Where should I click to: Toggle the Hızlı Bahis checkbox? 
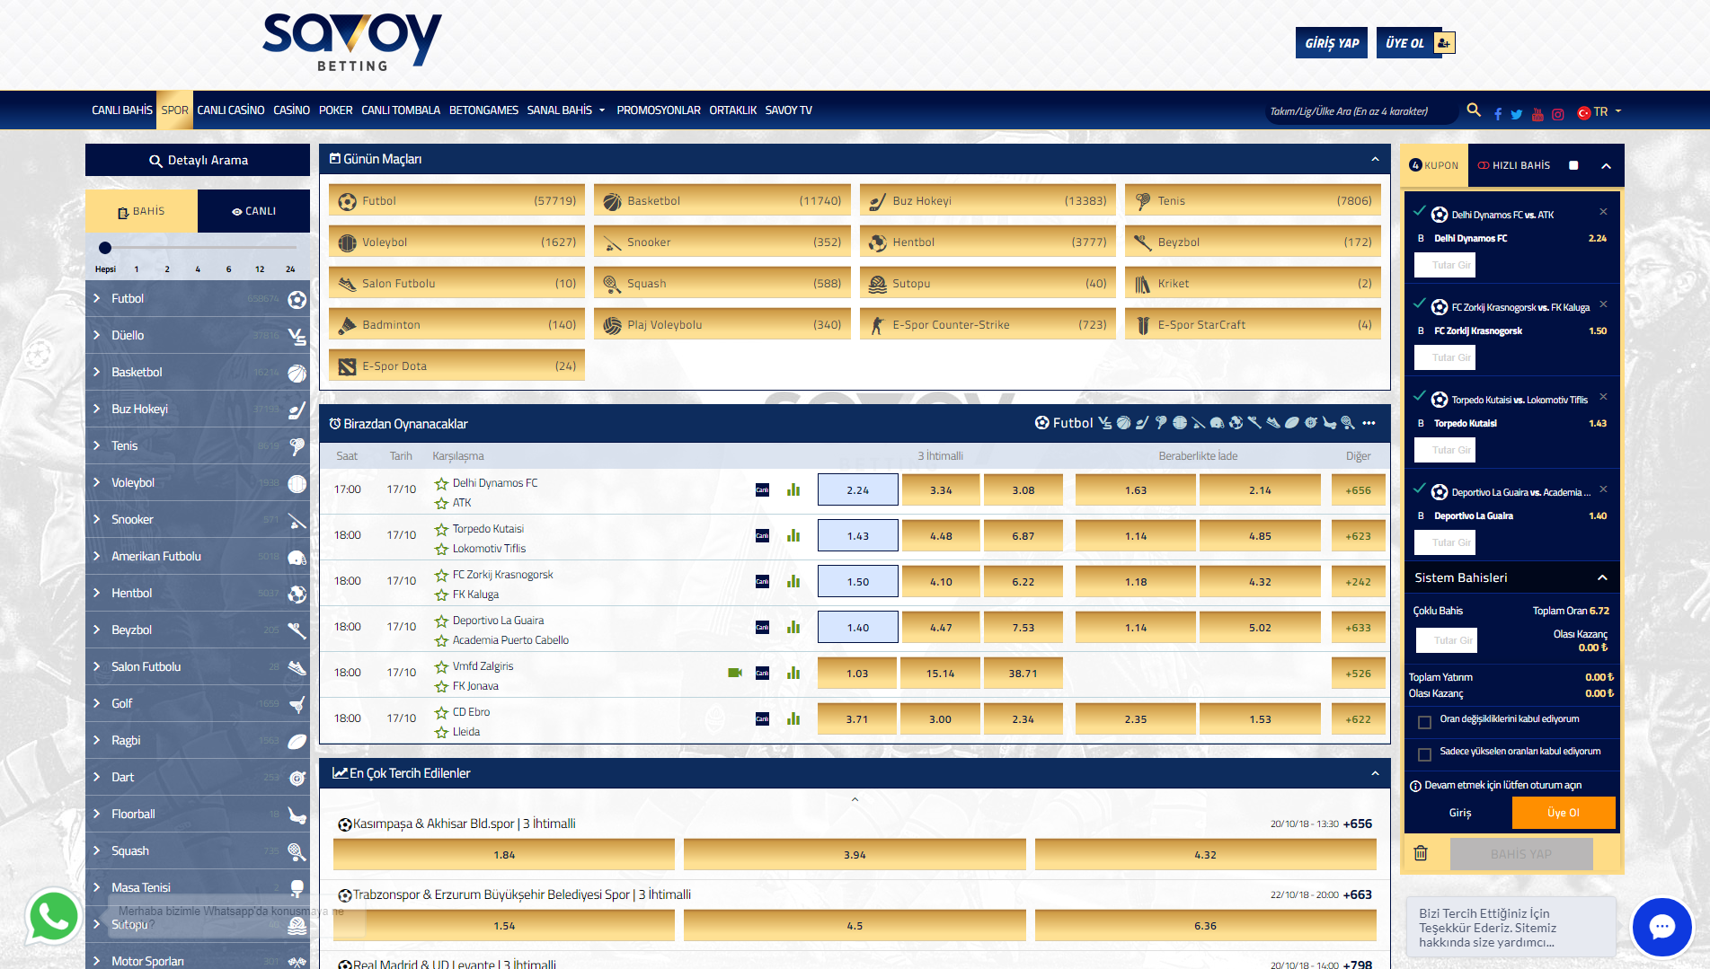point(1573,165)
